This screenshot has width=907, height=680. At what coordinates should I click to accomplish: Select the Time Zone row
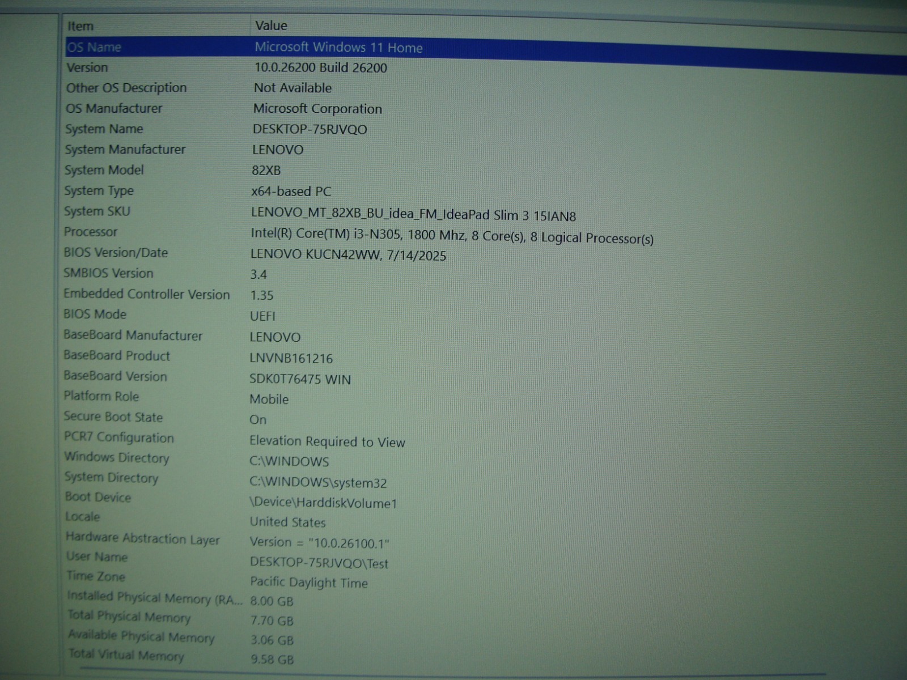point(95,576)
